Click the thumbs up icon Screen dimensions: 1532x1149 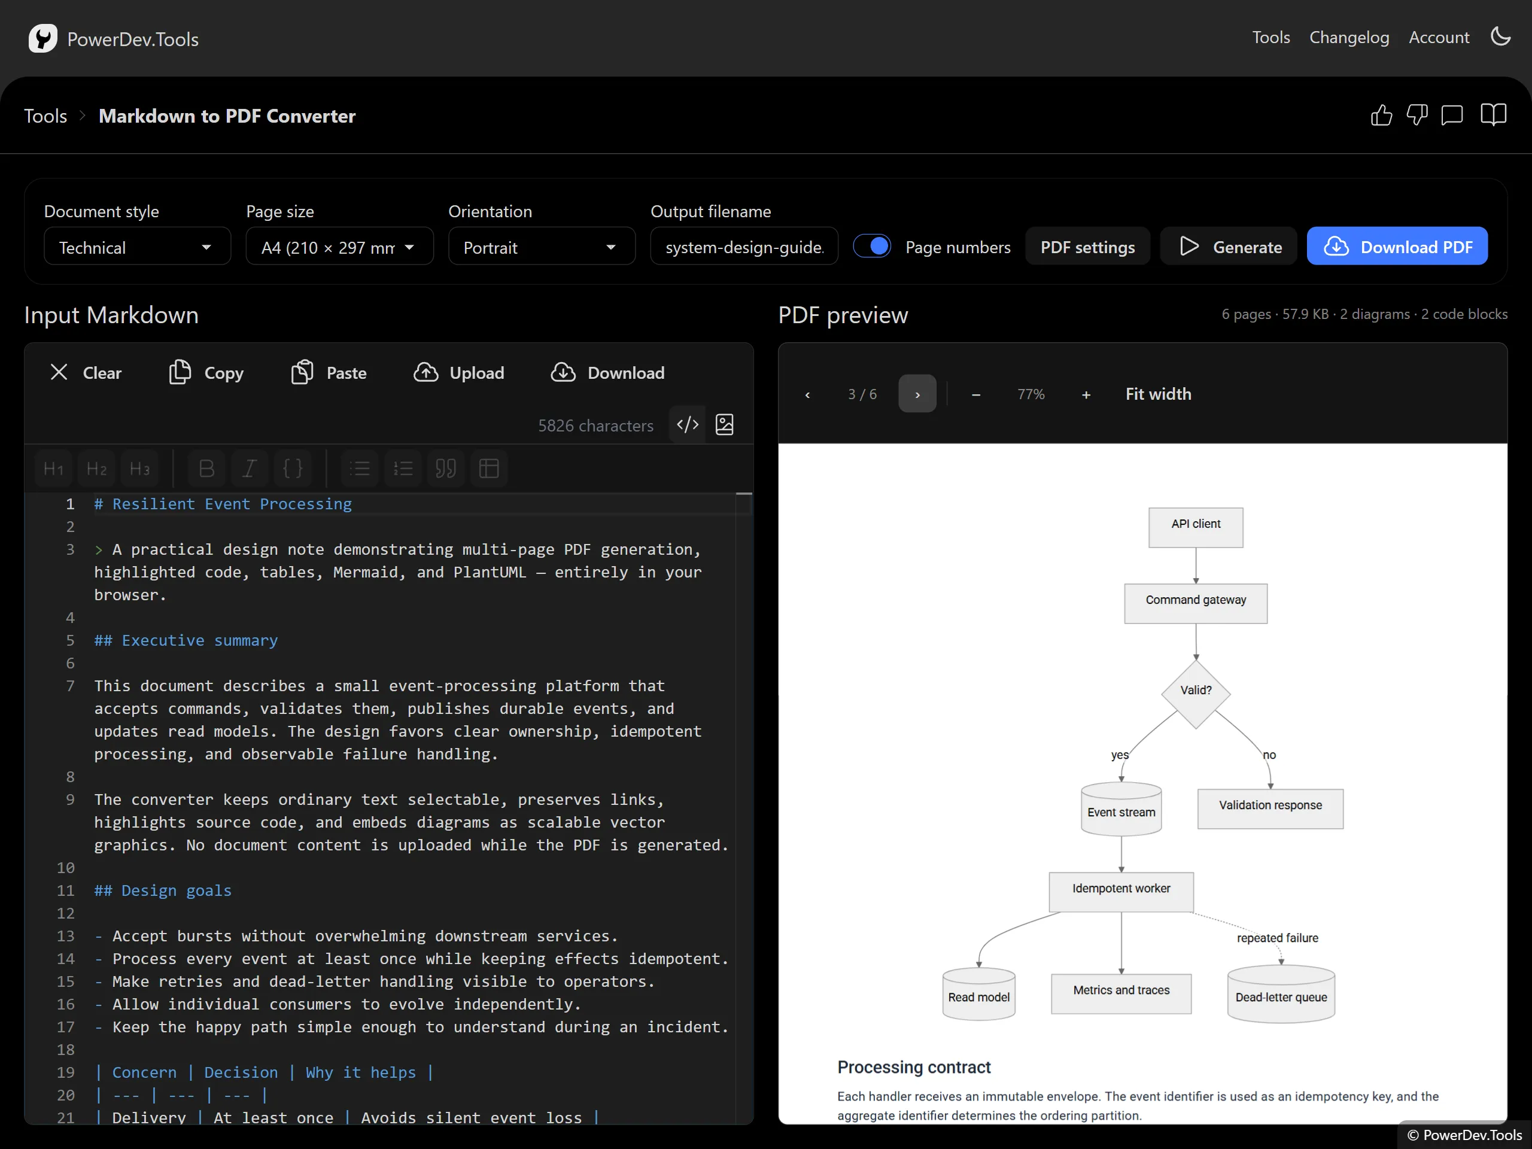point(1381,115)
